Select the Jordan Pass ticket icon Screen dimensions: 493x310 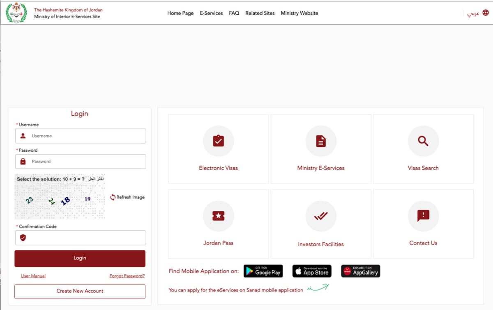tap(218, 216)
